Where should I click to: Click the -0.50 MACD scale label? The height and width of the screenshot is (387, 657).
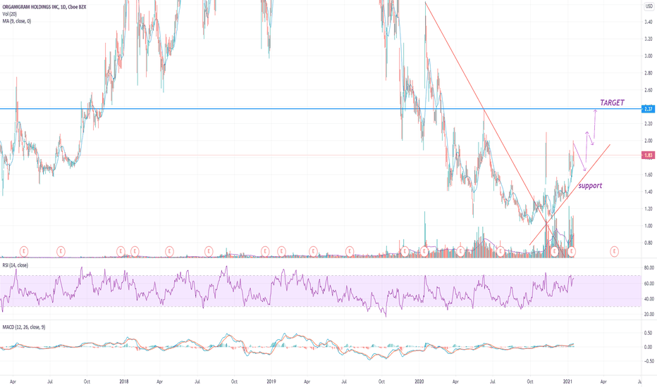pos(648,361)
